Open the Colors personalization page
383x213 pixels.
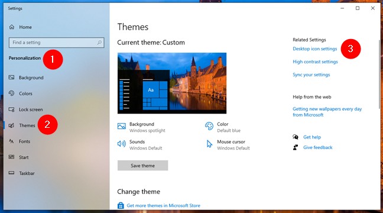(x=25, y=93)
